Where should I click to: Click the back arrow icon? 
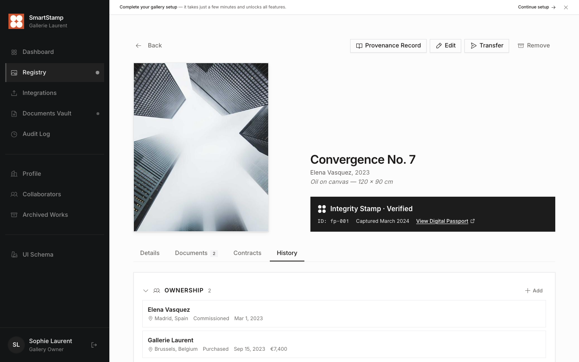point(138,46)
